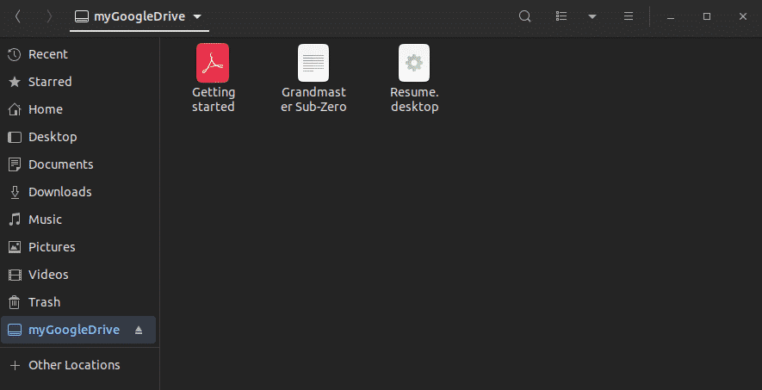Go back with the left arrow

[17, 16]
